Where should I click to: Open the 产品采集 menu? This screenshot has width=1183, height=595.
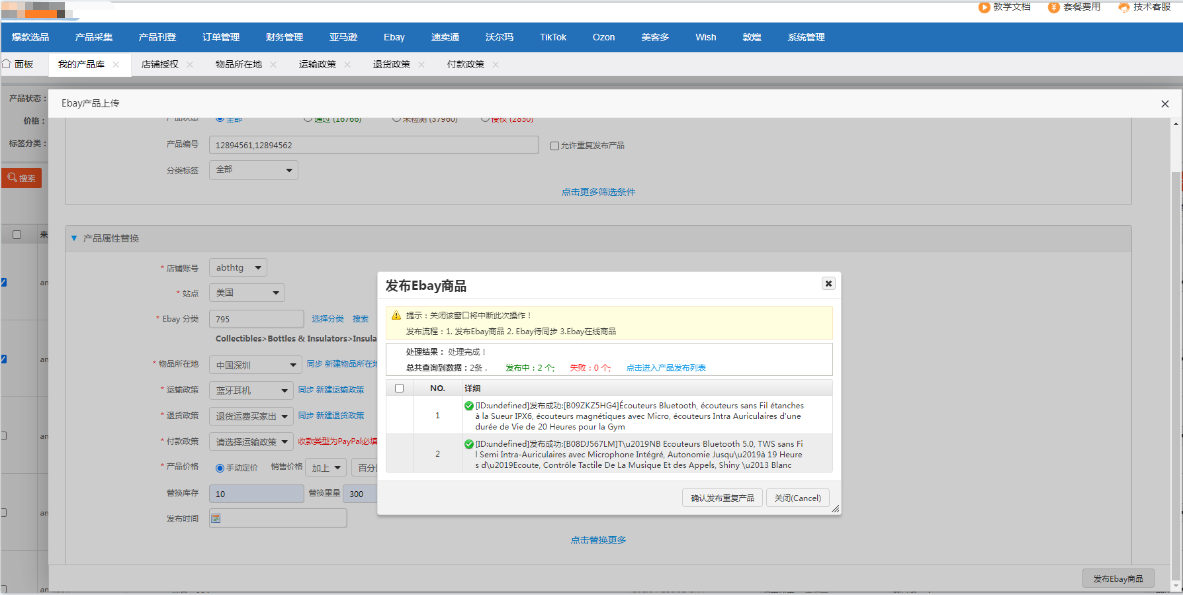94,37
